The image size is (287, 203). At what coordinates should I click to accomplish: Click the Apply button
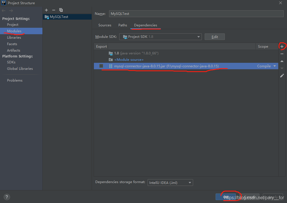point(273,197)
